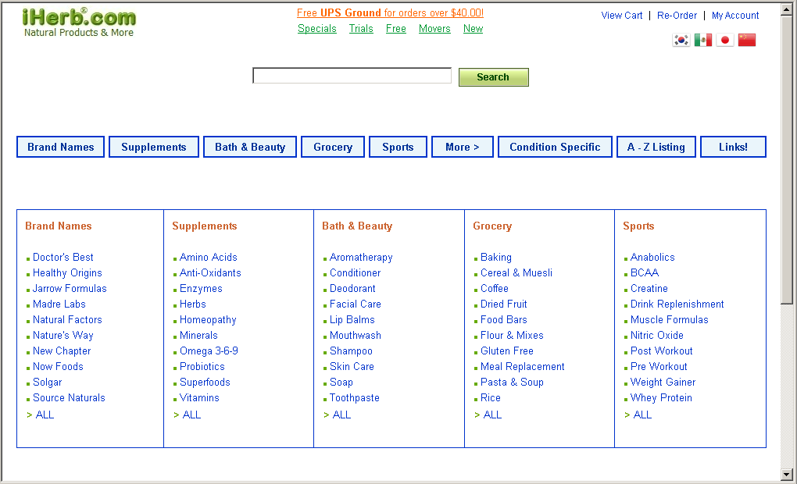This screenshot has height=484, width=797.
Task: Open the View Cart link
Action: click(x=622, y=16)
